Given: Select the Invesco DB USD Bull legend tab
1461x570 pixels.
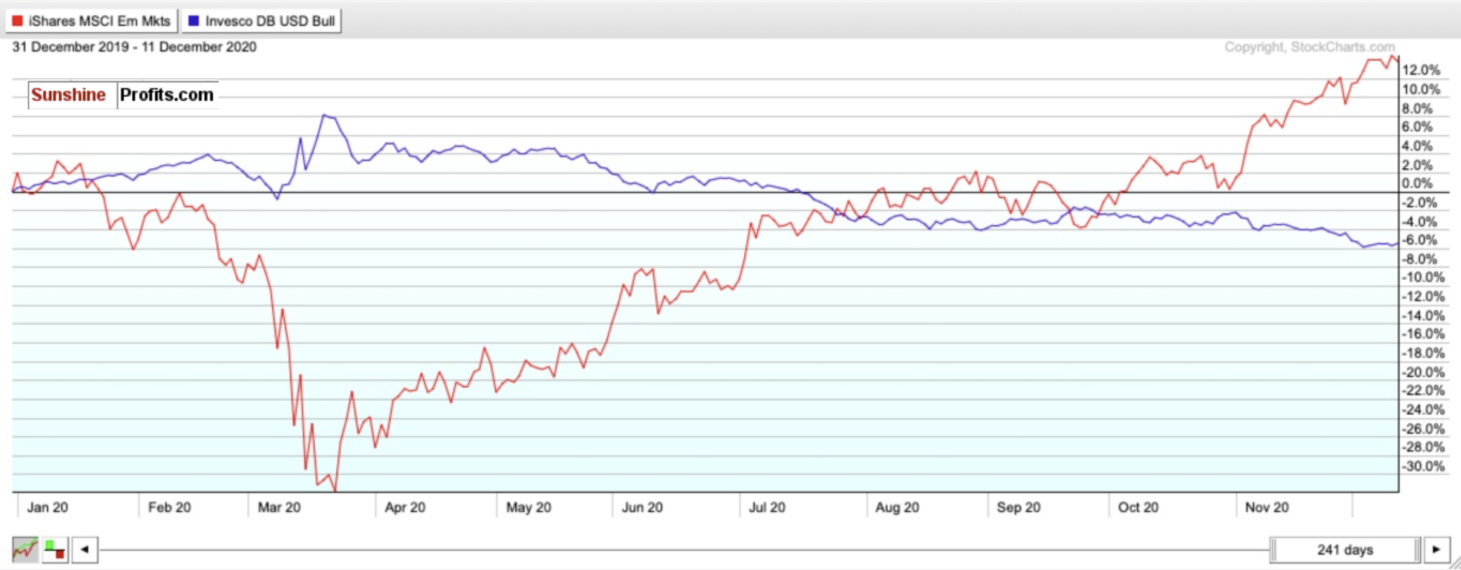Looking at the screenshot, I should point(261,21).
